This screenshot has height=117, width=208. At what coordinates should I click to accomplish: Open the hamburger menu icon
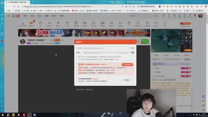point(8,16)
